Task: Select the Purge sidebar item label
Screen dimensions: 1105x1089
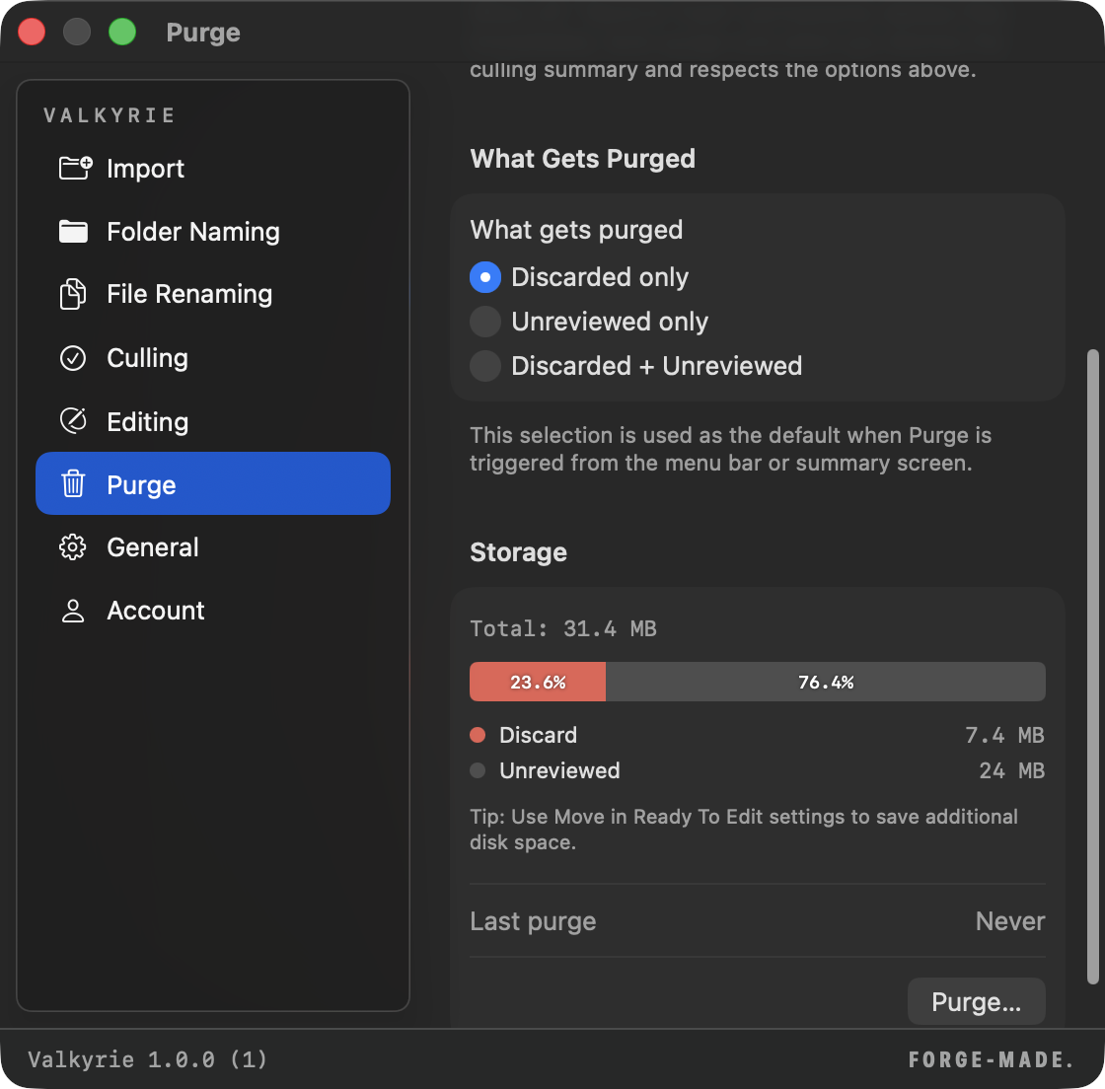Action: pos(142,484)
